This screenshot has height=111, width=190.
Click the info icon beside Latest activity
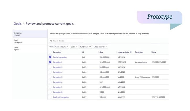click(x=131, y=52)
